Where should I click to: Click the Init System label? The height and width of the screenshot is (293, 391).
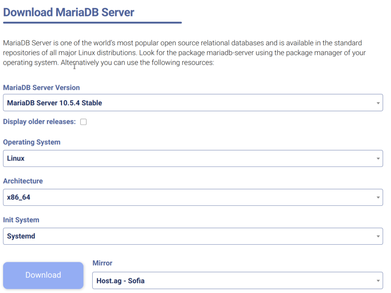21,220
